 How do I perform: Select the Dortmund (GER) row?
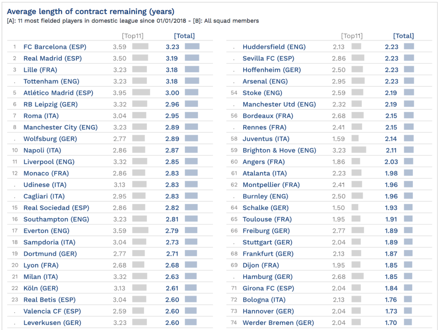(x=50, y=254)
